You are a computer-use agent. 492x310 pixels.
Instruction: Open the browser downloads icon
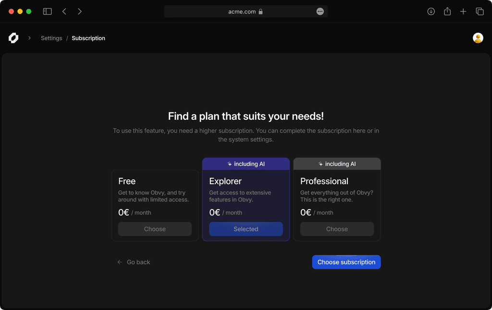431,12
